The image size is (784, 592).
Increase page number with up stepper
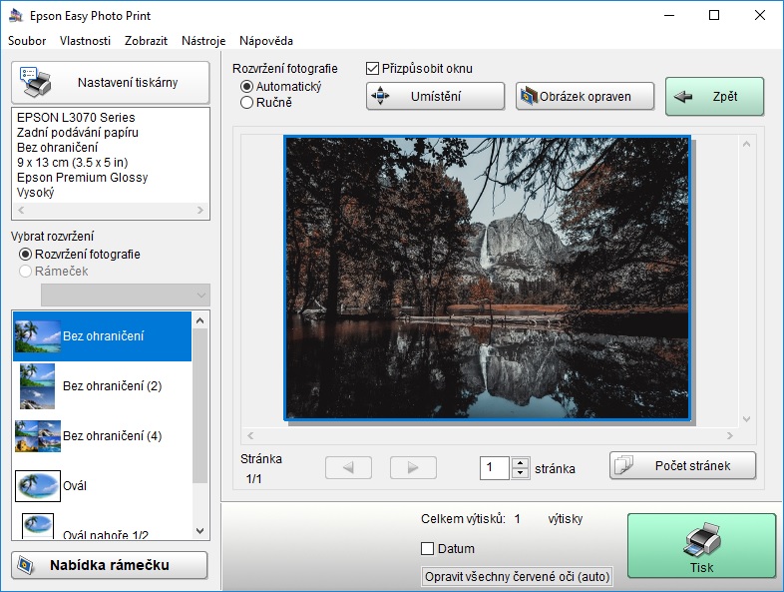click(519, 462)
